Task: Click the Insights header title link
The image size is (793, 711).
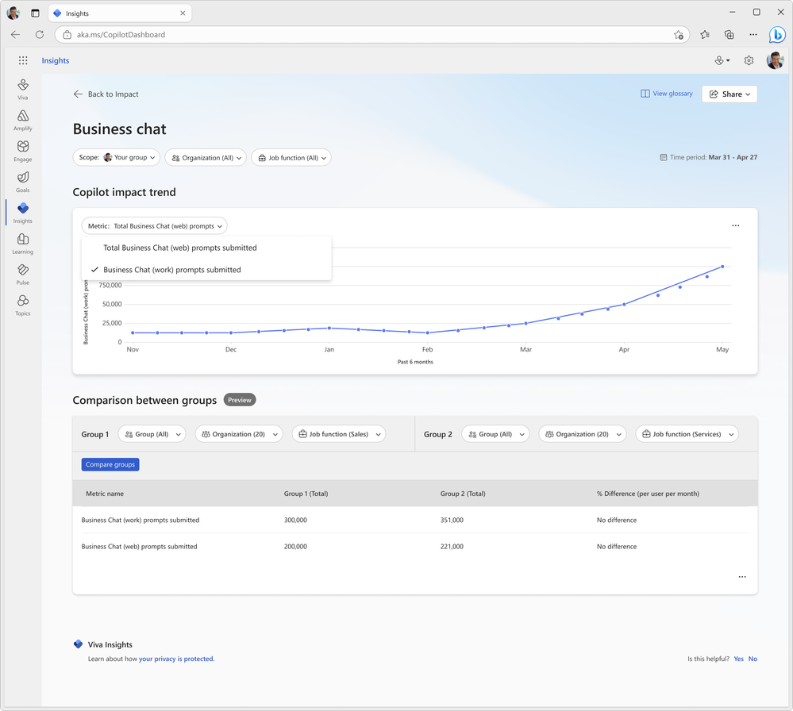Action: pyautogui.click(x=56, y=60)
